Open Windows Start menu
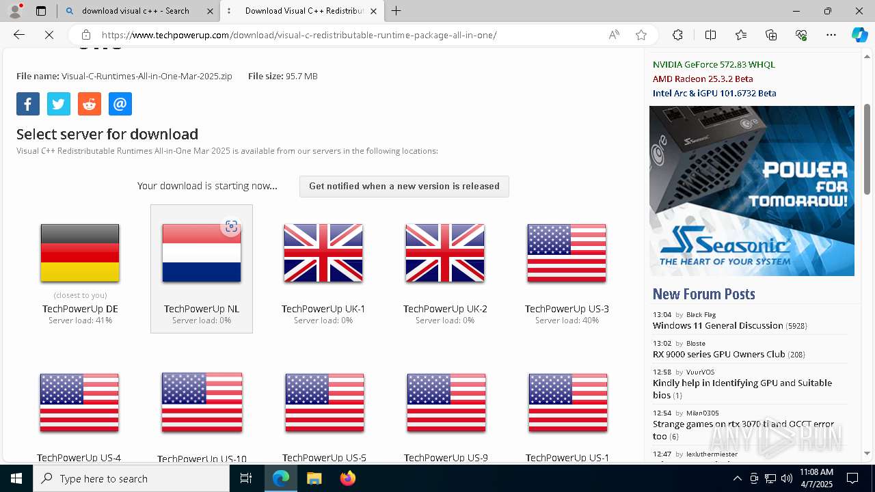 click(16, 478)
